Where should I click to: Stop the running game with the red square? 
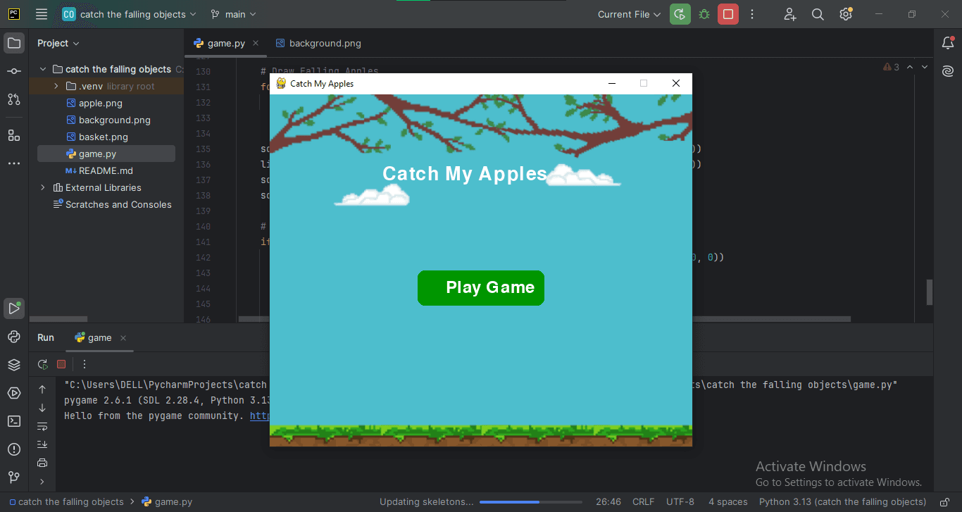(x=727, y=13)
